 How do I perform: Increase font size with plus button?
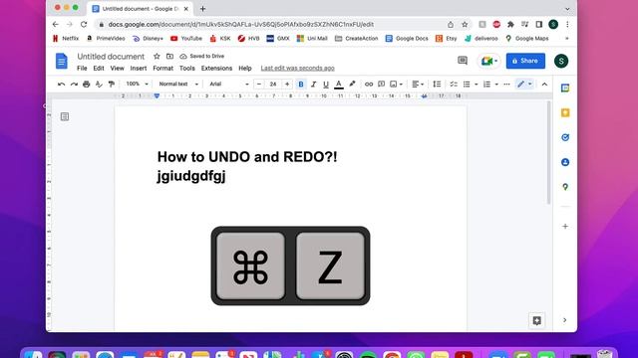point(287,84)
